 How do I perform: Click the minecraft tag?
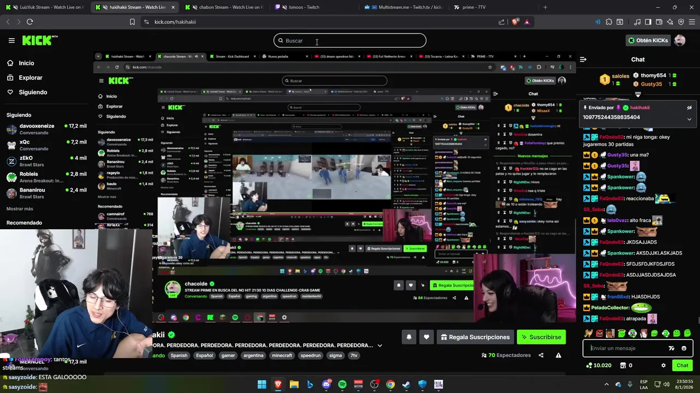[282, 355]
